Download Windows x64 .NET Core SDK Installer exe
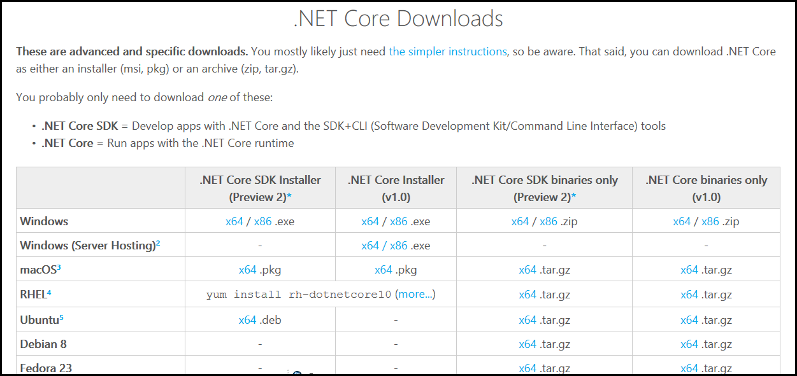Screen dimensions: 797x376 click(234, 221)
